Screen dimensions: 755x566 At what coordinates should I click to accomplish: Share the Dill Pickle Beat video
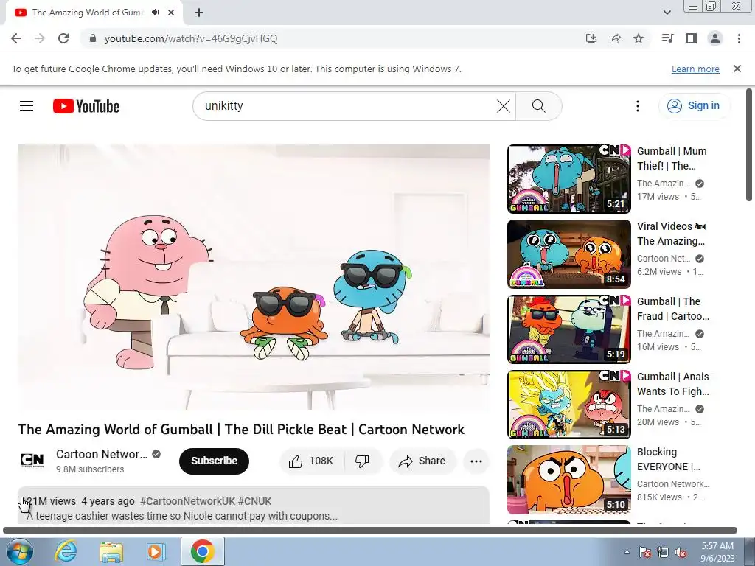coord(422,461)
